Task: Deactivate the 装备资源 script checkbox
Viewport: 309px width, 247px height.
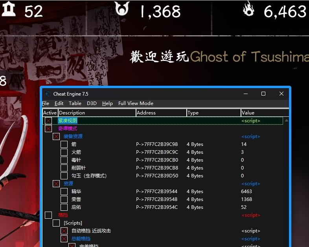Action: [56, 136]
